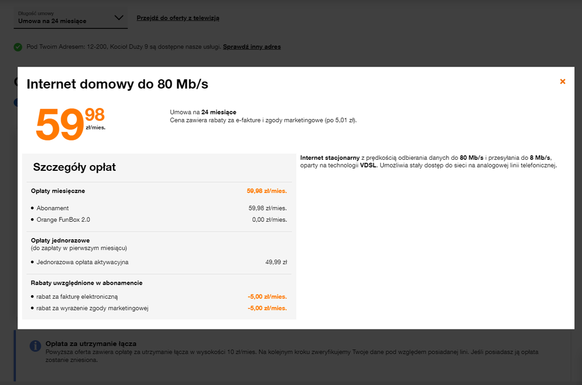The height and width of the screenshot is (385, 582).
Task: Open the contract length dropdown 'Umowa na 24 miesiące'
Action: (71, 18)
